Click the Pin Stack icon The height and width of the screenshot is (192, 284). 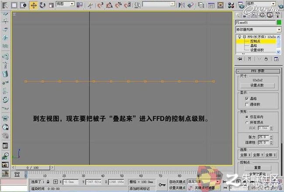pos(239,59)
